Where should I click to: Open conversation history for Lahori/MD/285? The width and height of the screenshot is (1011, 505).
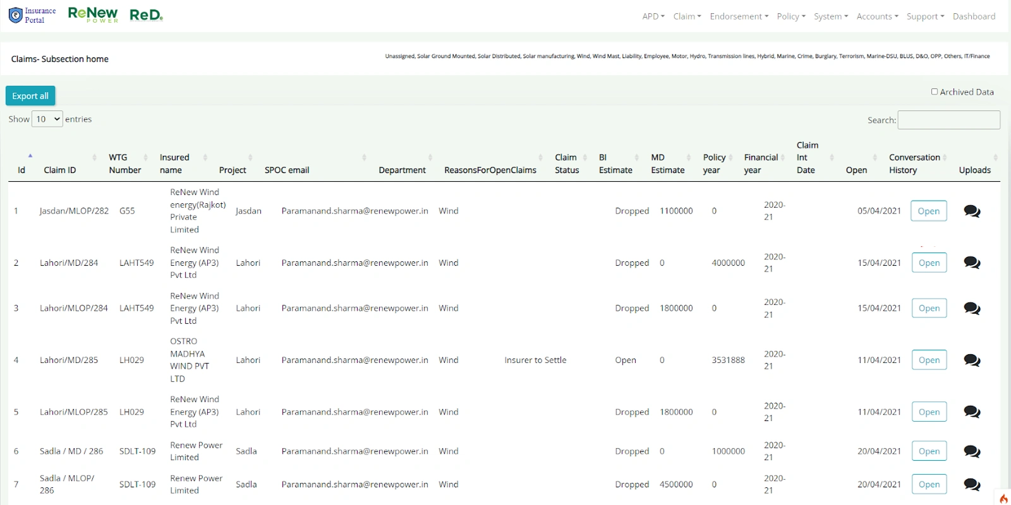point(972,360)
